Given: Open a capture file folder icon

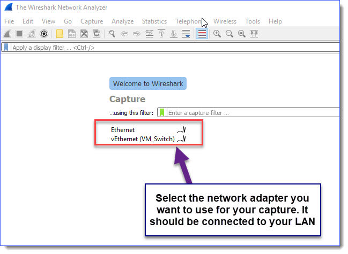Looking at the screenshot, I should [x=60, y=34].
